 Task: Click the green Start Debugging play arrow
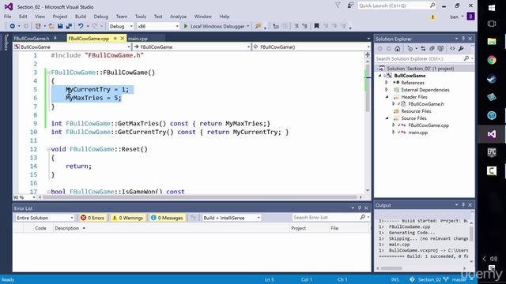(186, 26)
